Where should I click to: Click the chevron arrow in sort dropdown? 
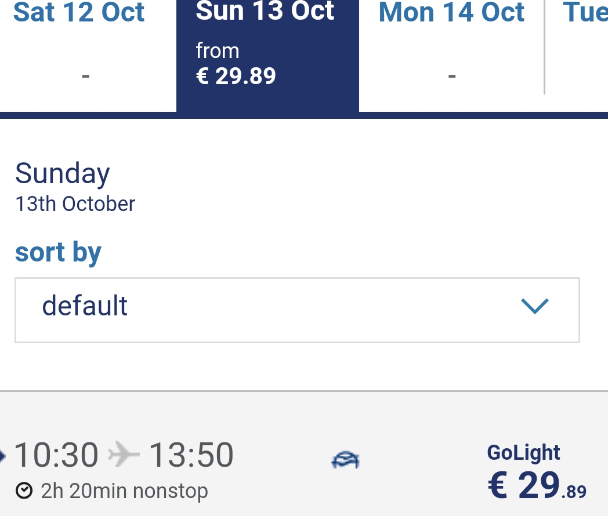[535, 306]
